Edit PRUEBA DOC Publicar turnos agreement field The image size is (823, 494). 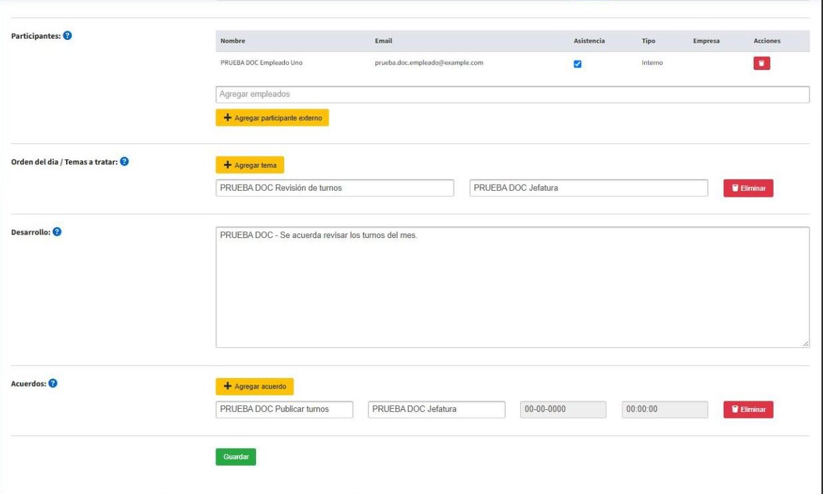[x=284, y=409]
